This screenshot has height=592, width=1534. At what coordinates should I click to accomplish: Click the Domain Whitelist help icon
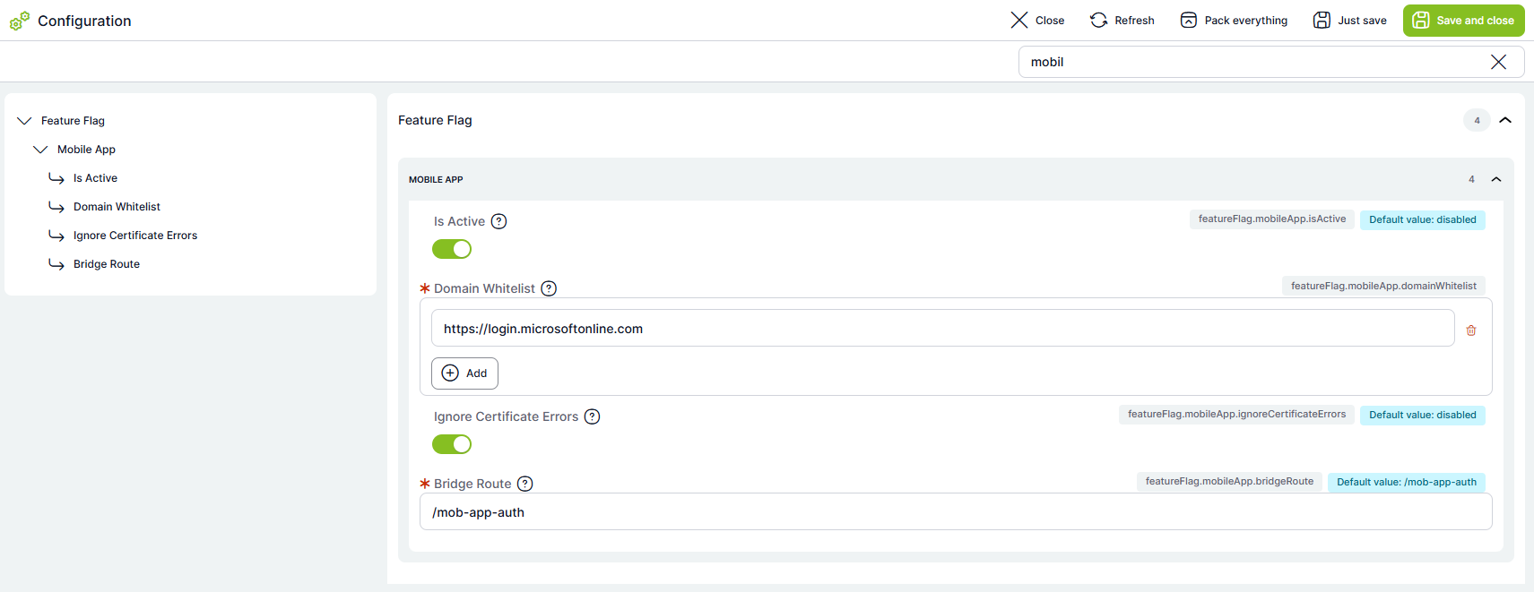pos(549,288)
